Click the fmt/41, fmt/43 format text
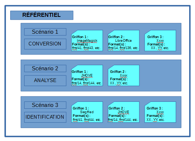This screenshot has width=195, height=141. [86, 48]
